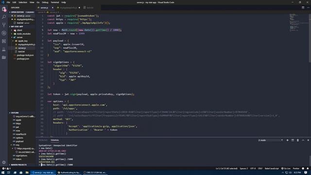The height and width of the screenshot is (175, 311).
Task: Expand the node_modules folder
Action: click(x=23, y=34)
